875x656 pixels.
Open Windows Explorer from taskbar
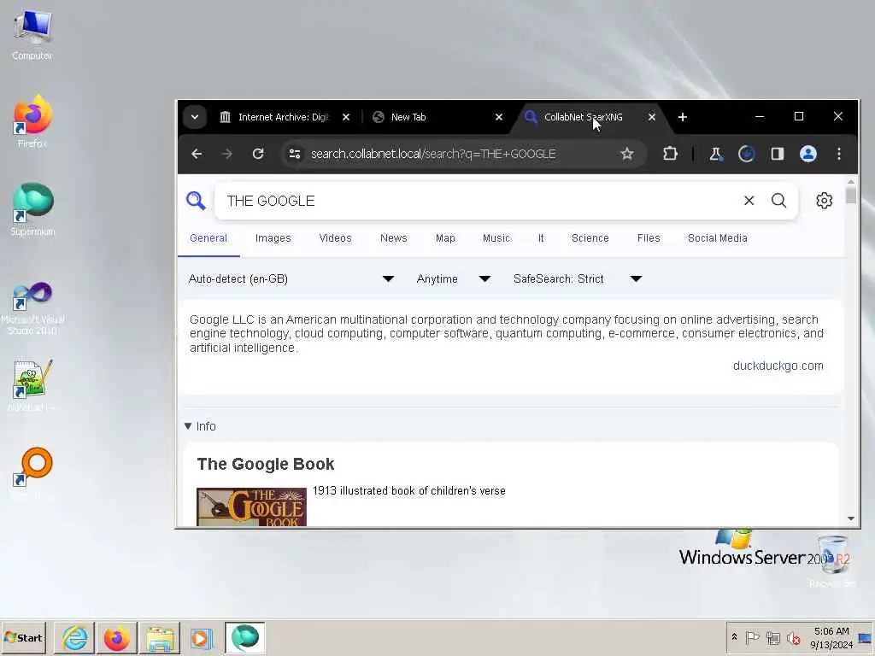(x=160, y=637)
